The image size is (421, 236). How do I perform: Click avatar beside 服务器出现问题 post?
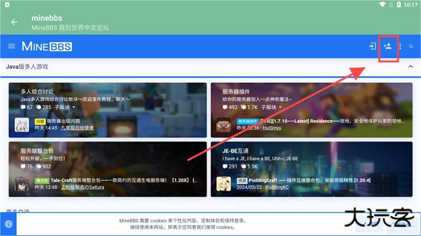coord(22,125)
